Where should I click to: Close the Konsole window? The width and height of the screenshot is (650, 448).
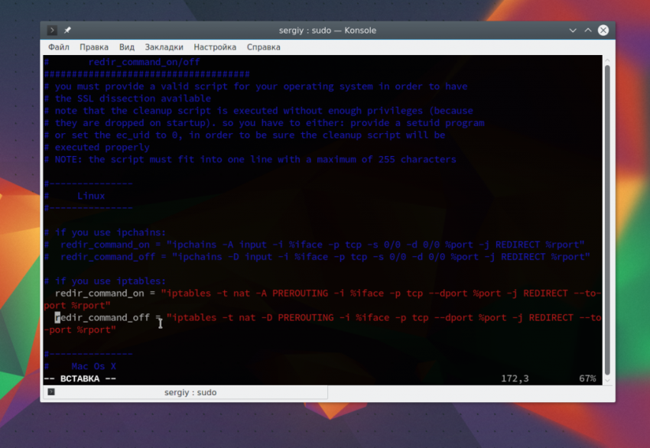tap(603, 31)
